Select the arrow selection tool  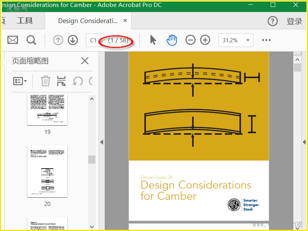153,40
